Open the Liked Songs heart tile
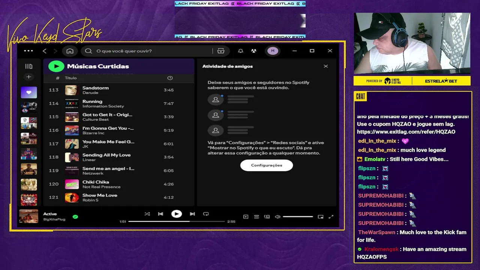Viewport: 480px width, 270px height. tap(29, 92)
